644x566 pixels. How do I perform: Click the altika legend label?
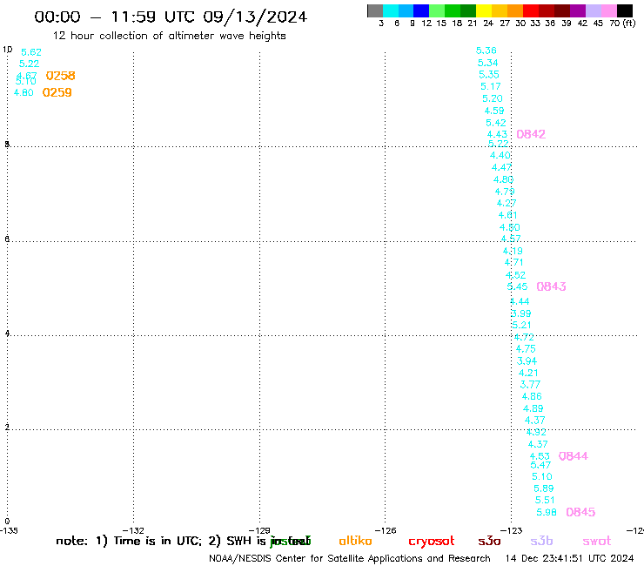pyautogui.click(x=355, y=541)
